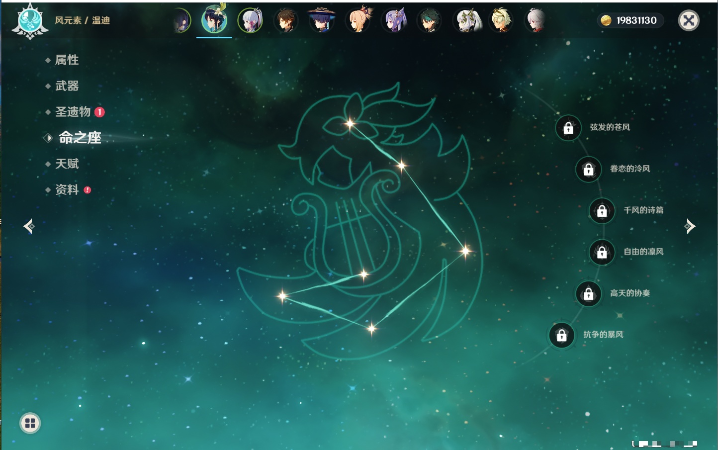The width and height of the screenshot is (718, 450).
Task: Click red alert badge beside 资料
Action: [x=88, y=190]
